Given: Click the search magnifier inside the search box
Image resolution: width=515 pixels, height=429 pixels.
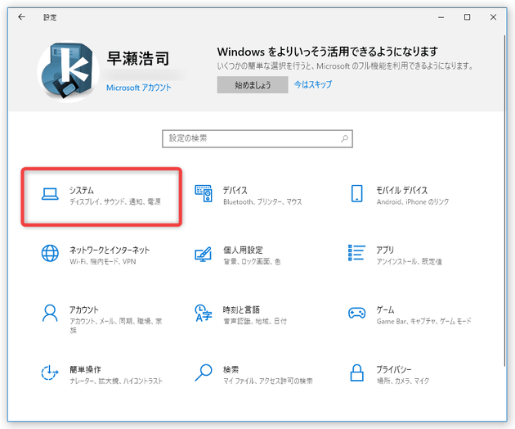Looking at the screenshot, I should [344, 138].
